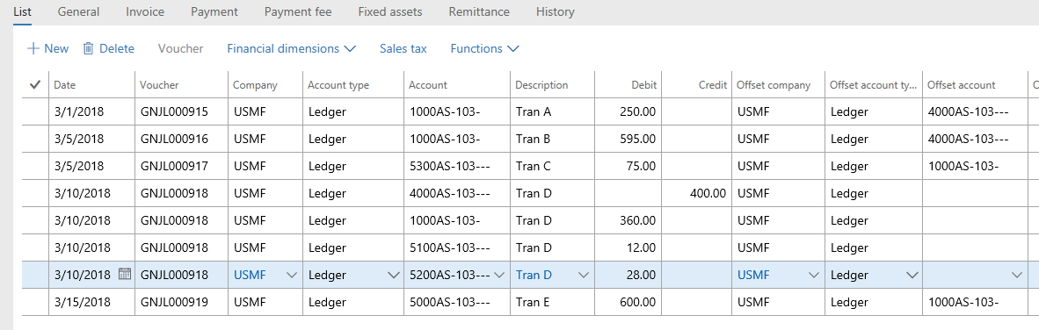Open Account dropdown for 5200AS-103--- row
The width and height of the screenshot is (1039, 330).
click(x=500, y=275)
